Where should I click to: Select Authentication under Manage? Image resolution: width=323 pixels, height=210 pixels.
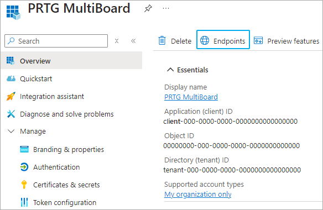[56, 167]
